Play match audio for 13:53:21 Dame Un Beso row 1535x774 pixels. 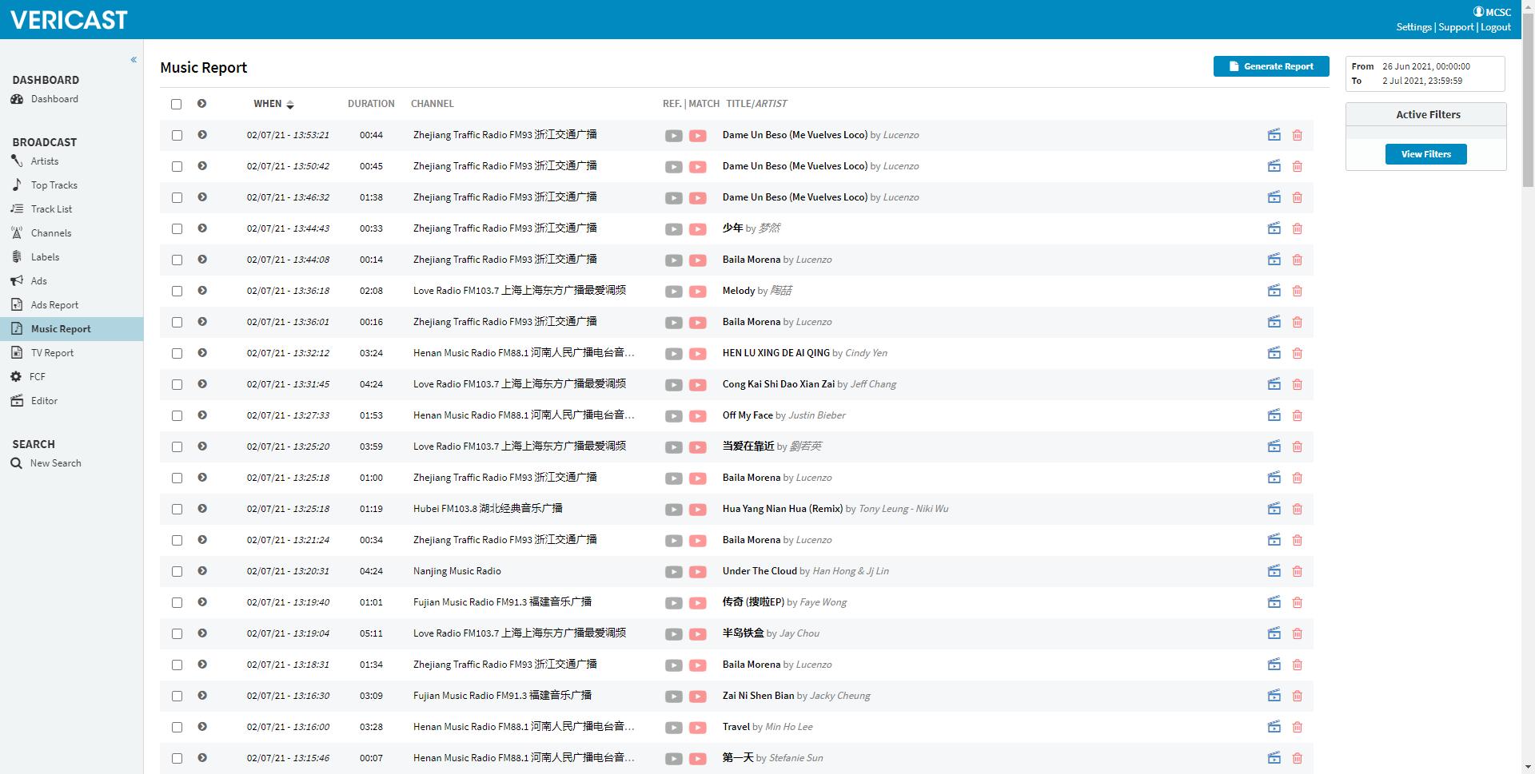tap(698, 136)
